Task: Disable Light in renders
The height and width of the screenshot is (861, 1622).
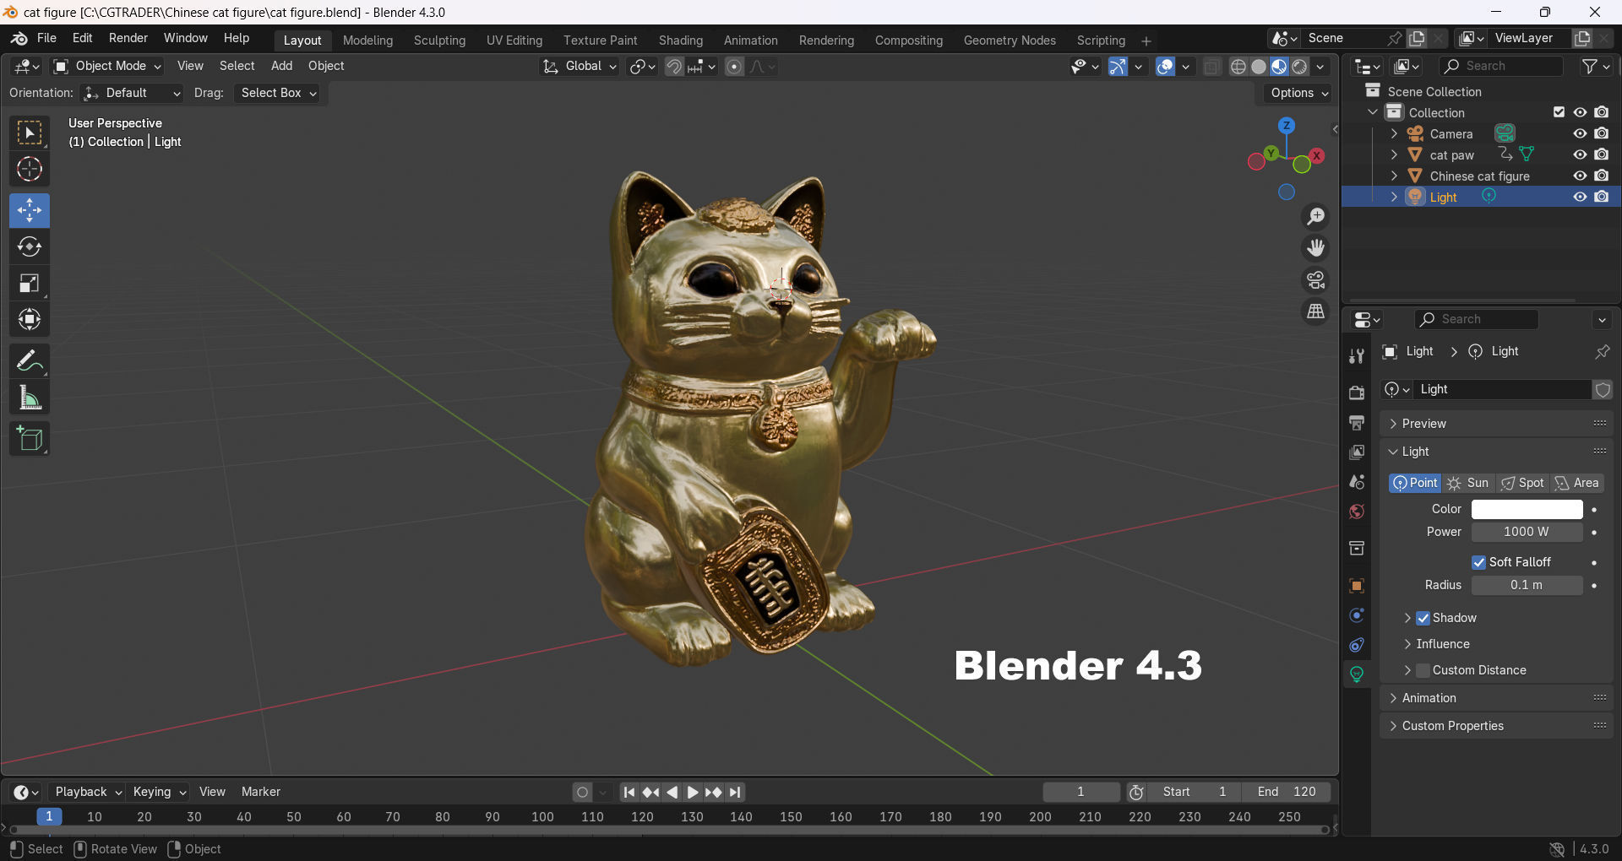Action: [x=1602, y=197]
